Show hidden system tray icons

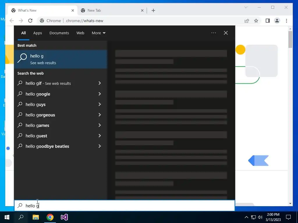[x=246, y=217]
